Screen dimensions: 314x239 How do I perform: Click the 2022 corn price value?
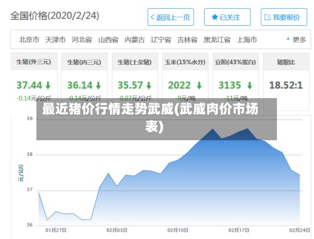180,86
